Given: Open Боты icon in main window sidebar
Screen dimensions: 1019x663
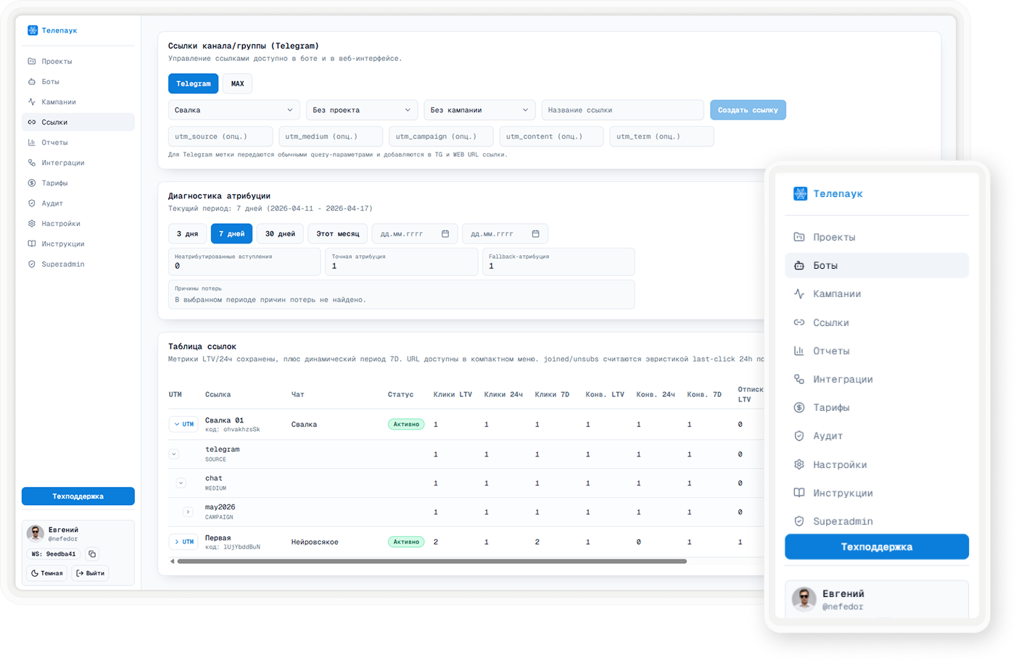Looking at the screenshot, I should (x=32, y=82).
